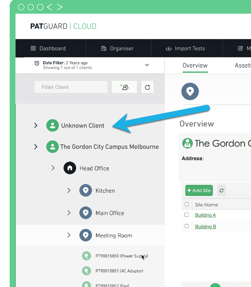This screenshot has width=251, height=287.
Task: Click the Site Name column header
Action: click(x=207, y=205)
